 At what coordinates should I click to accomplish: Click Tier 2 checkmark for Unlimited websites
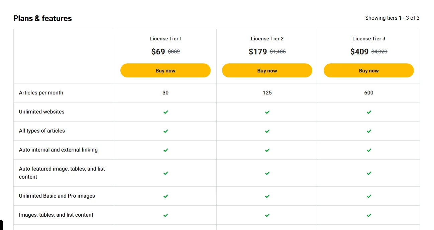click(267, 112)
